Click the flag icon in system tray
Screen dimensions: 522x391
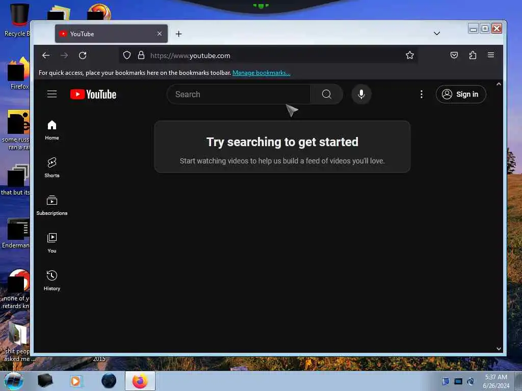[x=446, y=381]
